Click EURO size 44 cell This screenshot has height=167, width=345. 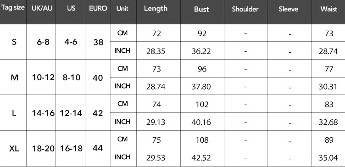(98, 148)
